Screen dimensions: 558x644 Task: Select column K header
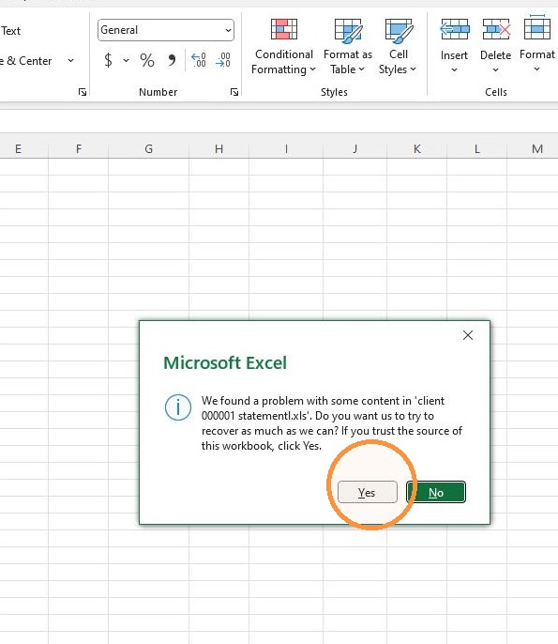(x=416, y=148)
